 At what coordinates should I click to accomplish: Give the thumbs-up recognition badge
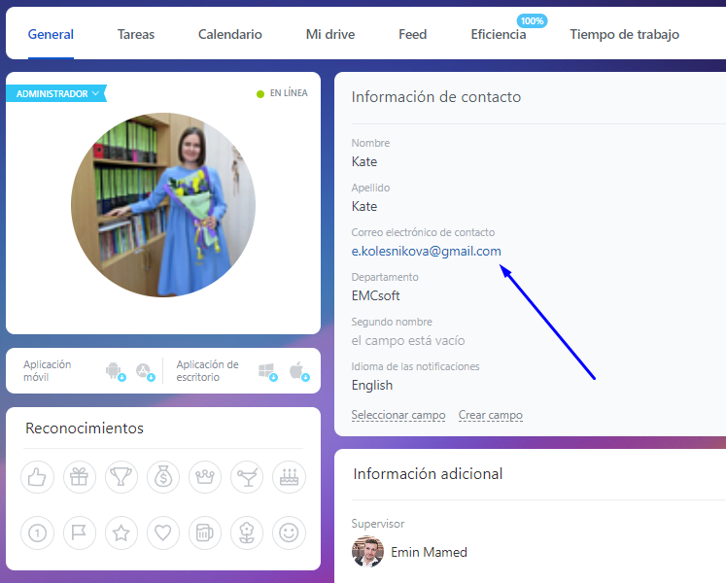(x=37, y=477)
